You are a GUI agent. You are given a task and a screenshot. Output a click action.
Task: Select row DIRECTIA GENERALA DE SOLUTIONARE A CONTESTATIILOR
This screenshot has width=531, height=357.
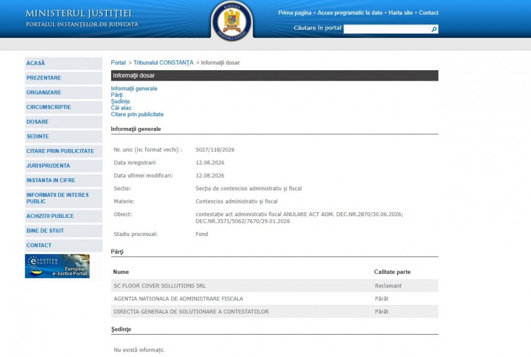pos(275,311)
